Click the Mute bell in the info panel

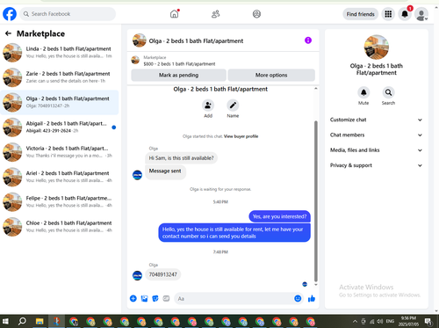pos(363,92)
